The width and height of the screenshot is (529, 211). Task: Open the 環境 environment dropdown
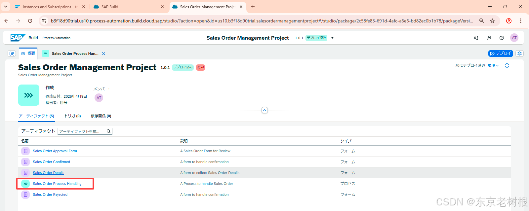tap(493, 66)
